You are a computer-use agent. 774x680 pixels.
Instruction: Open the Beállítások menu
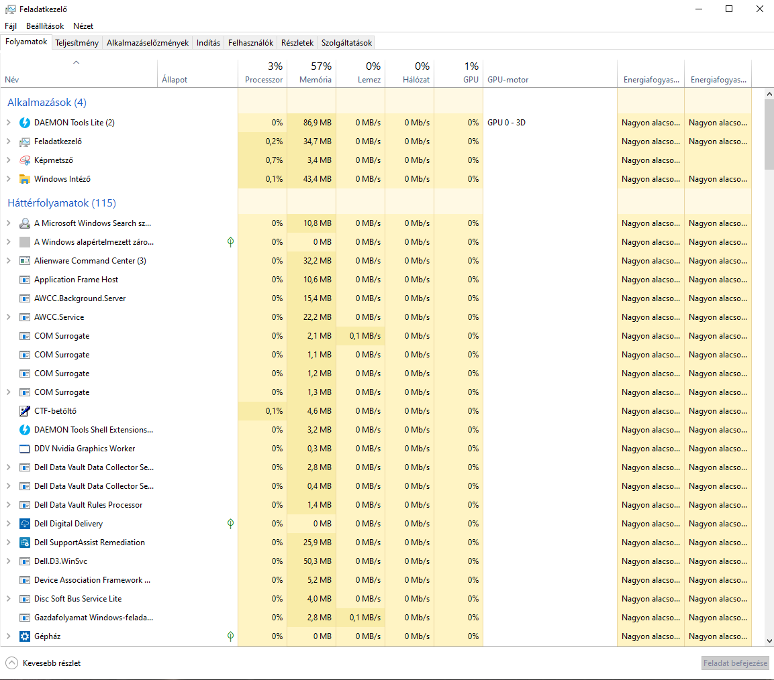point(45,26)
